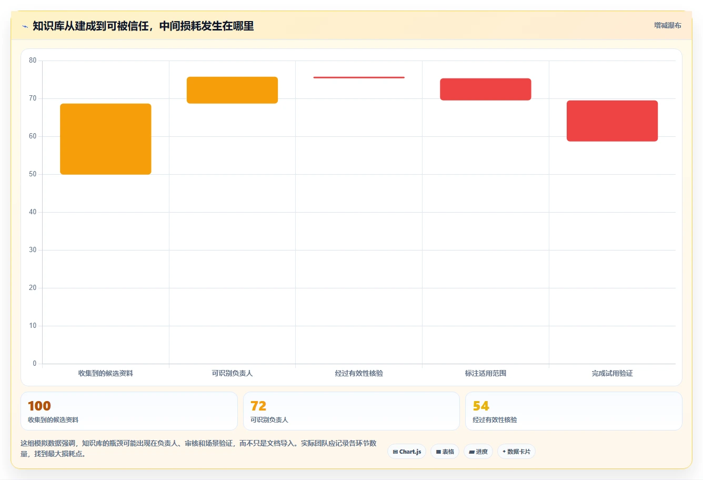Click the Chart.js tag pill
Image resolution: width=703 pixels, height=480 pixels.
[407, 452]
